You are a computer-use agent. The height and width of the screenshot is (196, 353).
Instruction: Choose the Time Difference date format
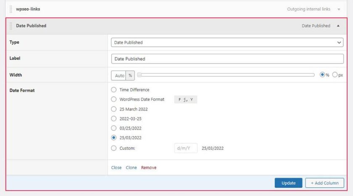coord(114,90)
